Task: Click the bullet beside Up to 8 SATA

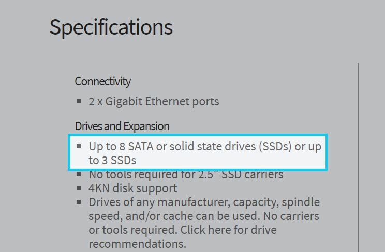Action: 79,146
